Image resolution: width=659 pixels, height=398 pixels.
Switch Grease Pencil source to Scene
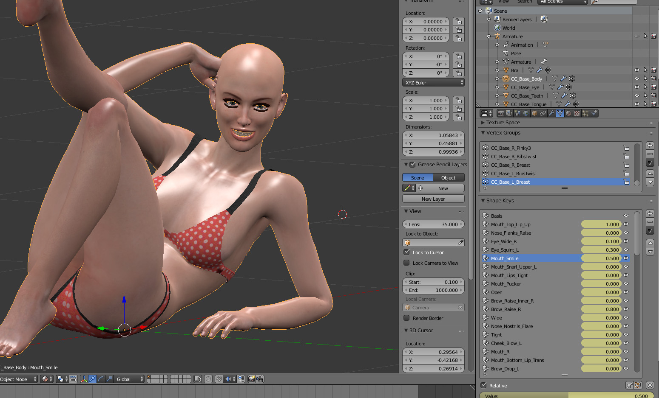pyautogui.click(x=418, y=177)
